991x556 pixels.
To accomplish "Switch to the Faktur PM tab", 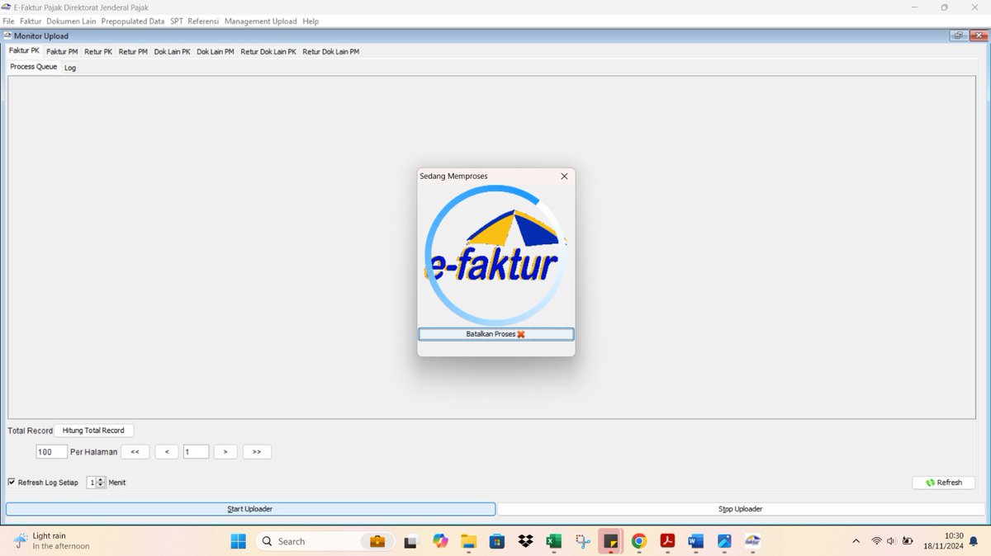I will 62,51.
